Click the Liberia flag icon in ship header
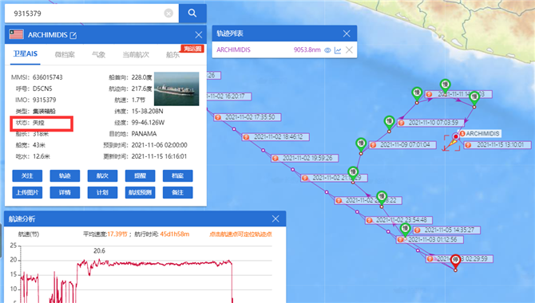Screen dimensions: 535x303 17,34
